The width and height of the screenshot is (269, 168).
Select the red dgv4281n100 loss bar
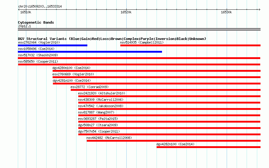coord(157,84)
